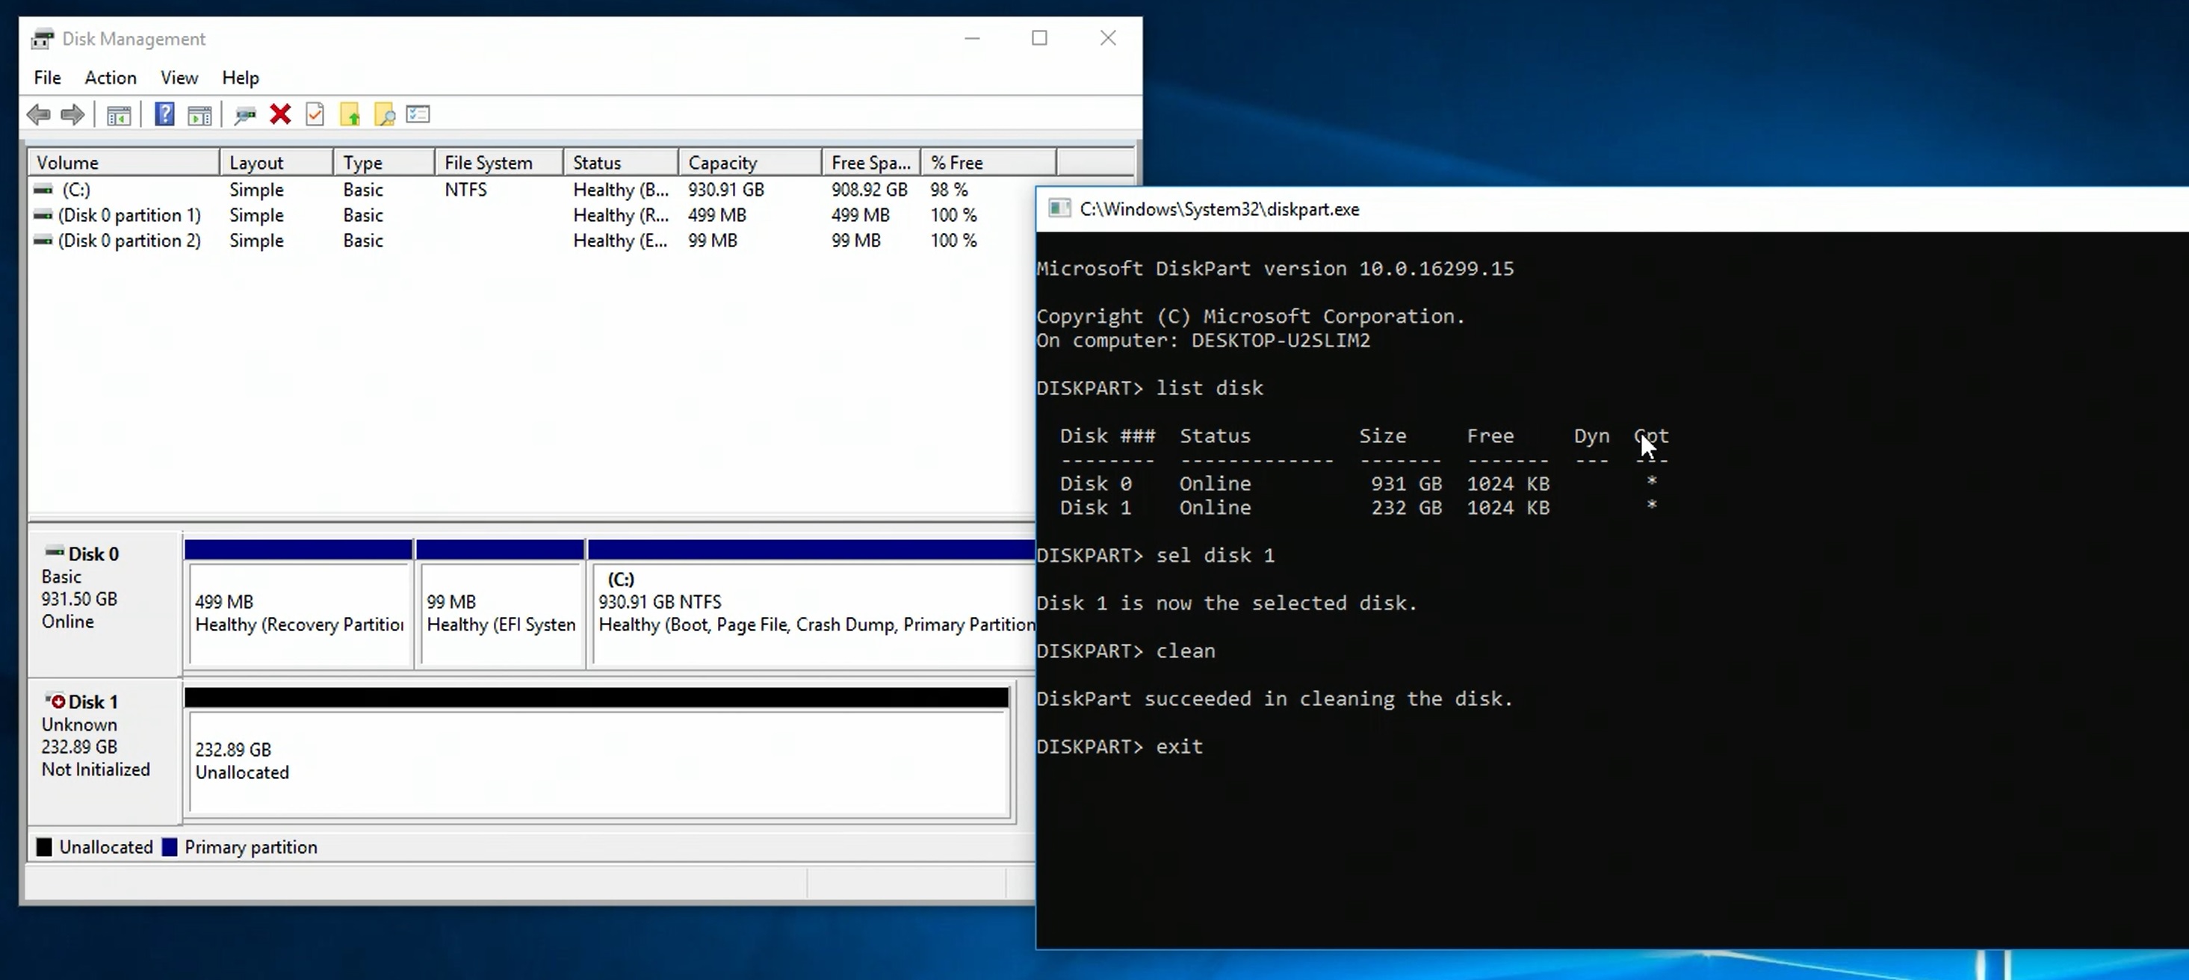2189x980 pixels.
Task: Click the Connect/Rescan disk toolbar icon
Action: pyautogui.click(x=245, y=115)
